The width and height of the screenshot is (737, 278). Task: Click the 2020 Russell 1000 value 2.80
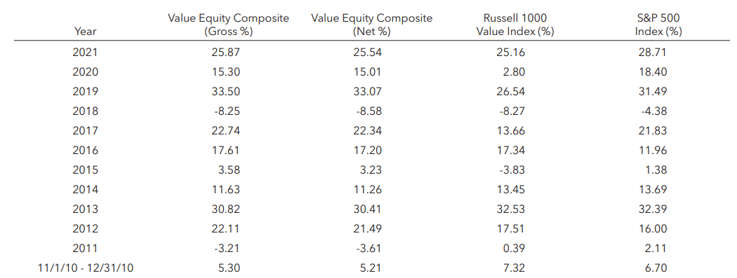point(516,72)
